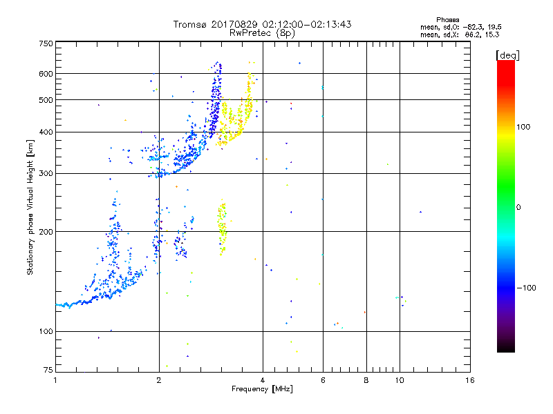
Task: Click the yellow-green echo cluster near 200 km
Action: (223, 226)
